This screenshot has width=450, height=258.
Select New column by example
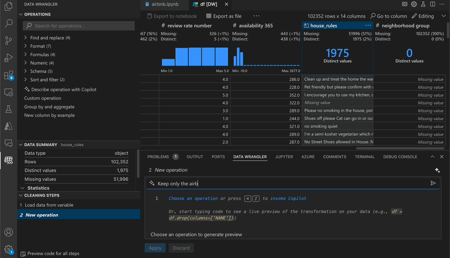pyautogui.click(x=49, y=115)
